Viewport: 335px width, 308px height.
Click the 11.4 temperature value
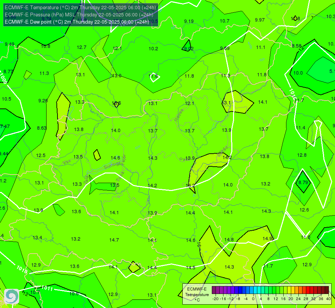(300, 128)
